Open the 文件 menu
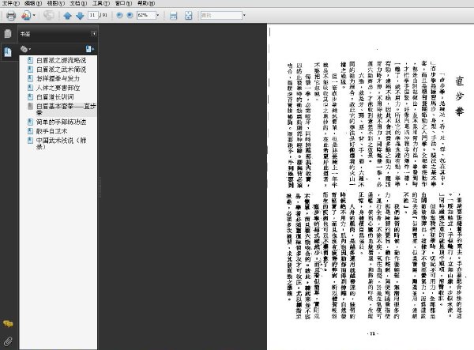This screenshot has width=474, height=350. (11, 3)
